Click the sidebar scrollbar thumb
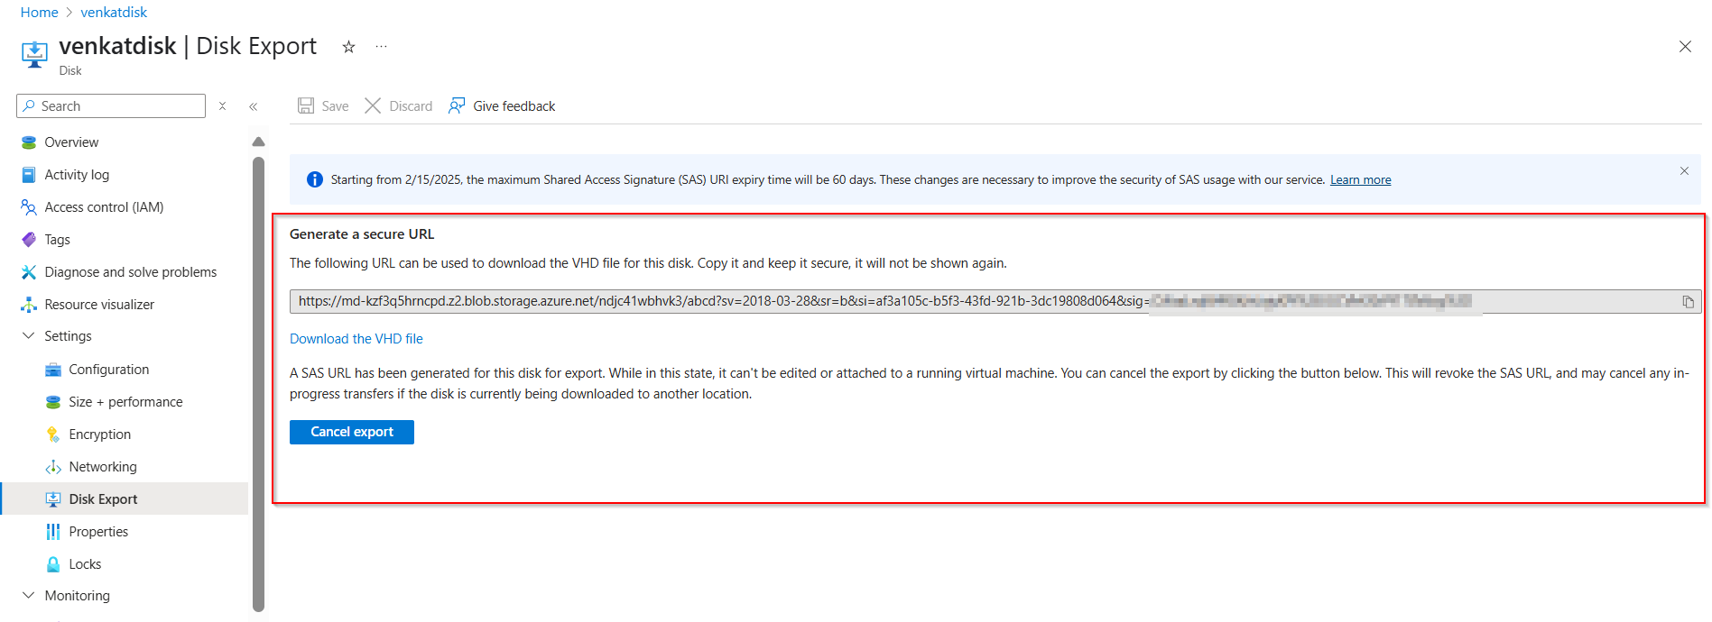The width and height of the screenshot is (1712, 622). click(259, 385)
